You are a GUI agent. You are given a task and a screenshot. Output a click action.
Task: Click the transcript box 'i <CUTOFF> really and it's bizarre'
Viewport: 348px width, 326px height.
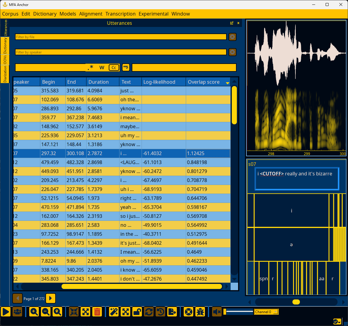point(297,179)
